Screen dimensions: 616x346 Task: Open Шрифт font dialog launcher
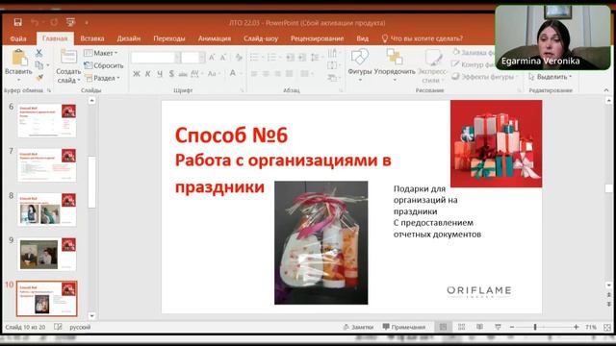242,90
